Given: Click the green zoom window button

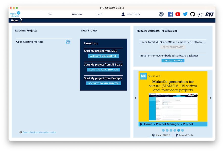Looking at the screenshot, I should (17, 8).
